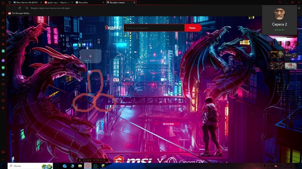Screen dimensions: 302x169
Task: Reload the current page
Action: [19, 8]
